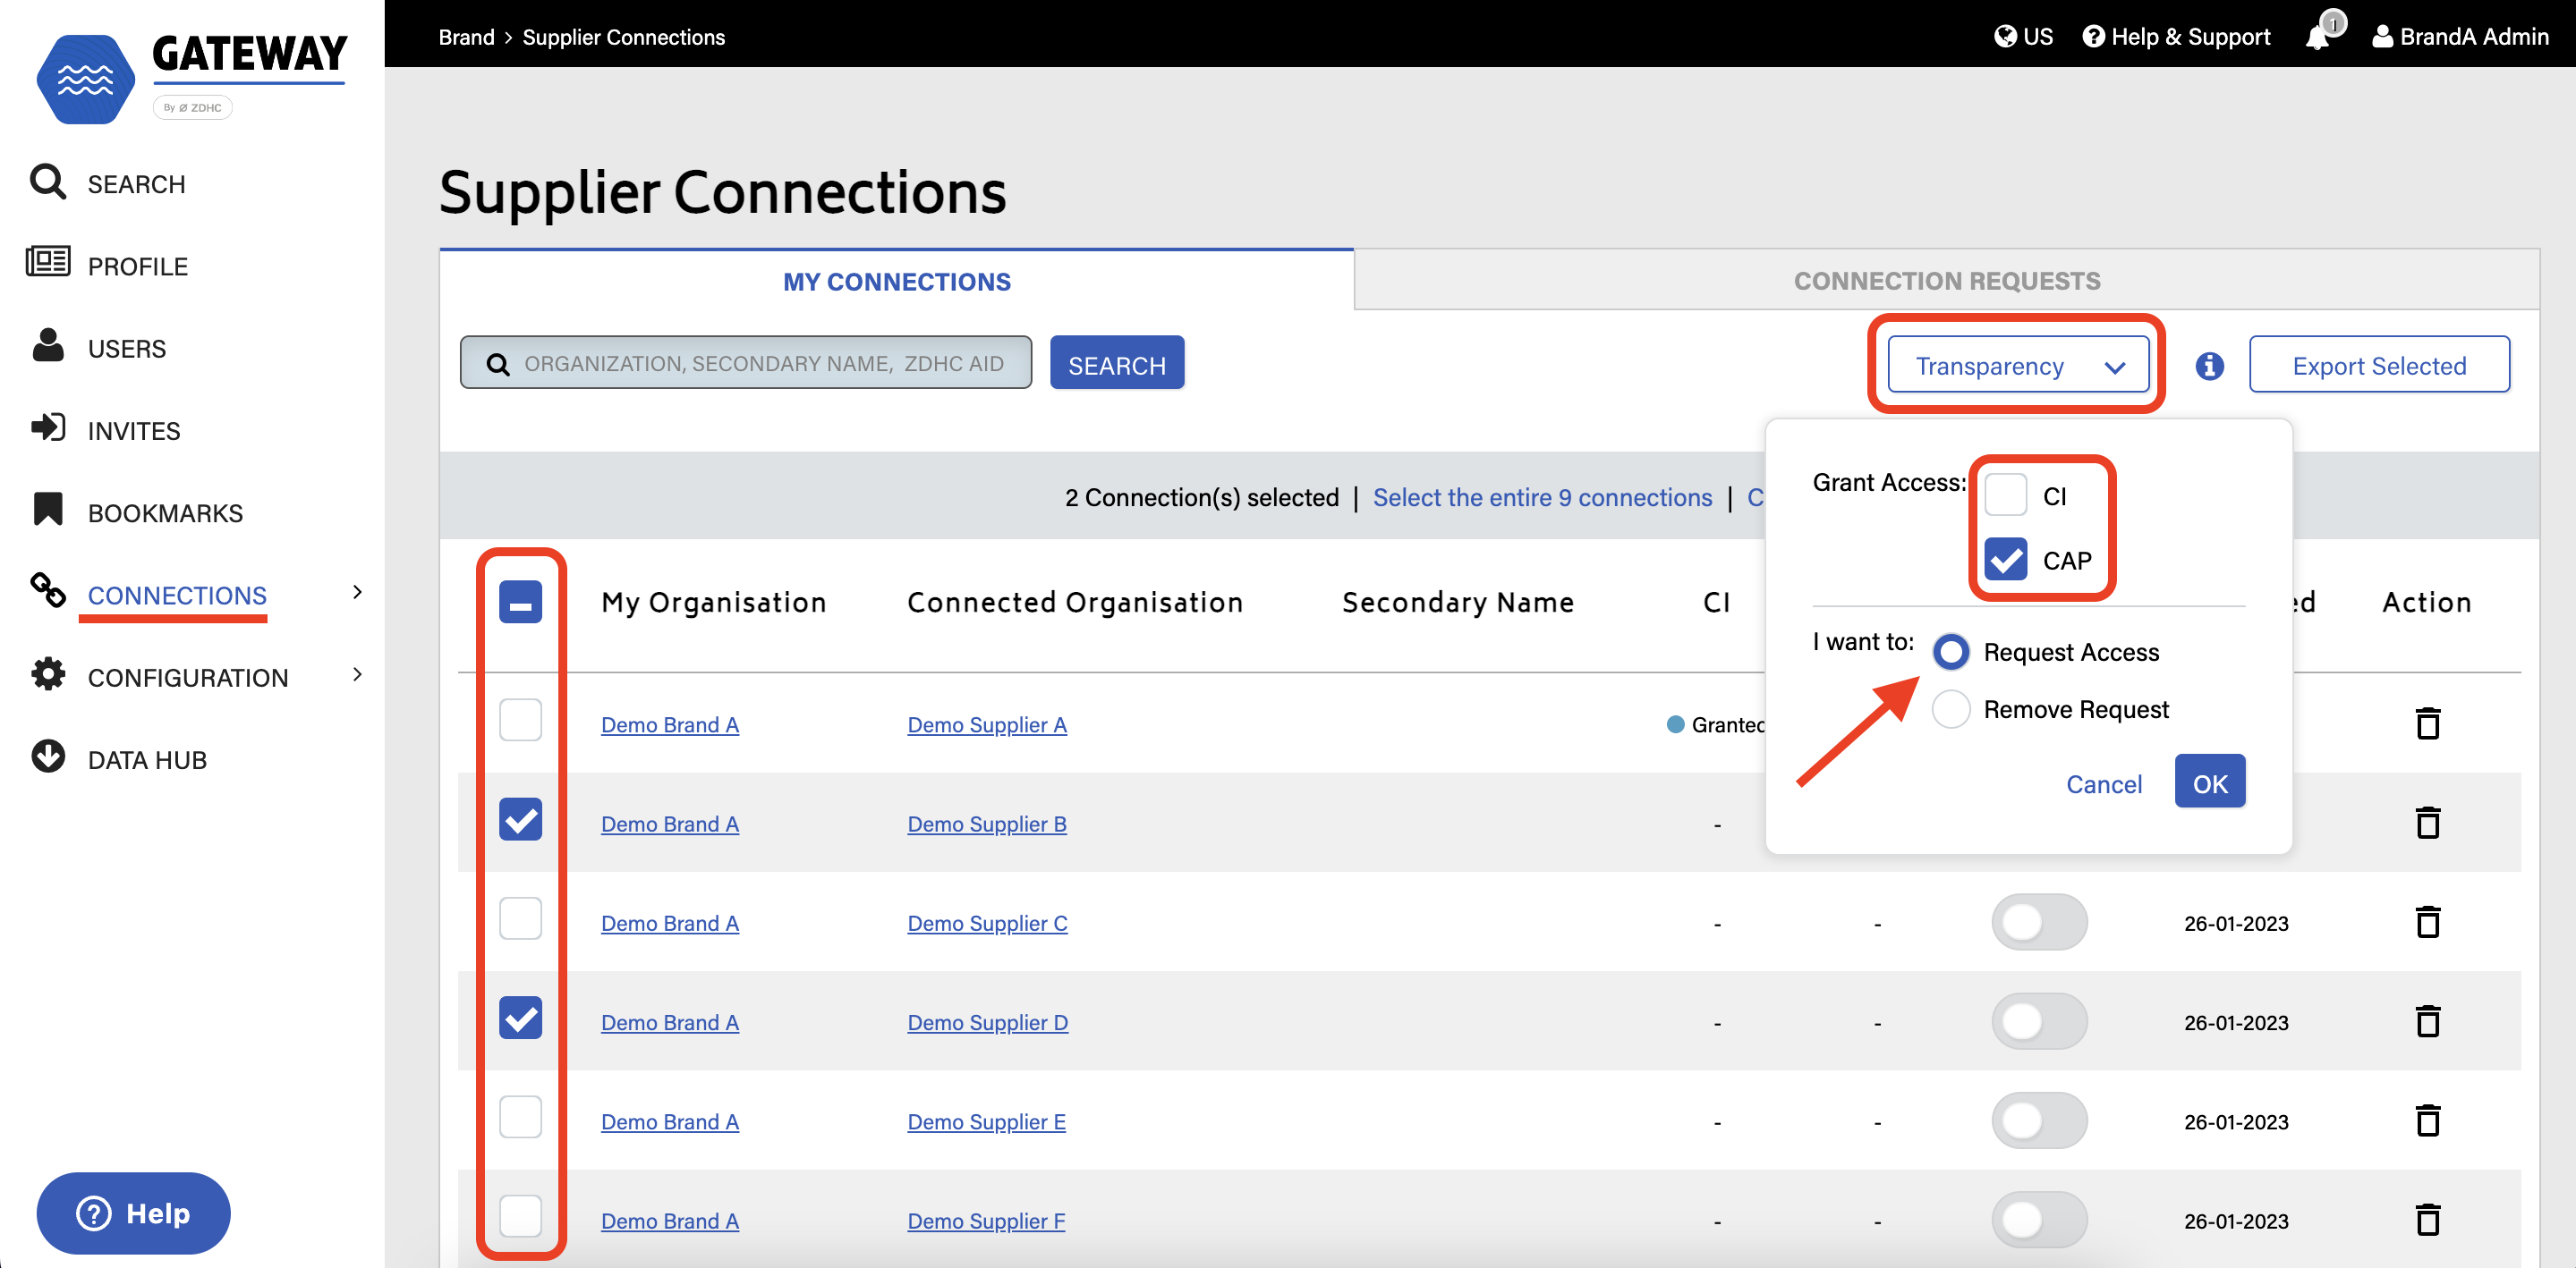Check the CI grant access checkbox
Image resolution: width=2576 pixels, height=1268 pixels.
click(2005, 495)
